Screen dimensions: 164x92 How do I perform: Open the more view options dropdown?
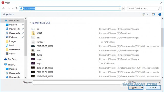click(x=148, y=14)
